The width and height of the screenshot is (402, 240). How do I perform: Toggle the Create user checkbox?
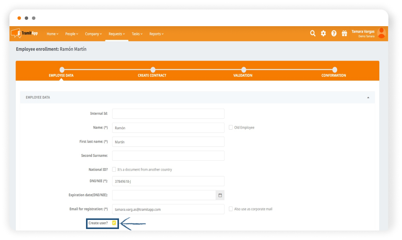coord(114,223)
